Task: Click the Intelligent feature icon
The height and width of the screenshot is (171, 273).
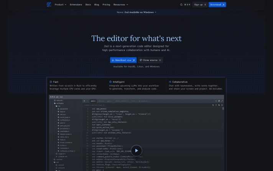Action: 110,82
